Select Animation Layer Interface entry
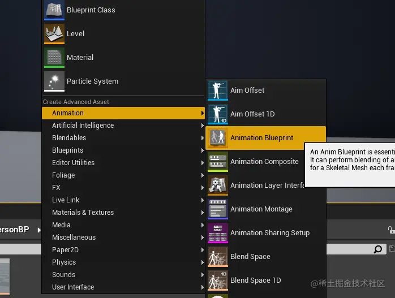 255,185
